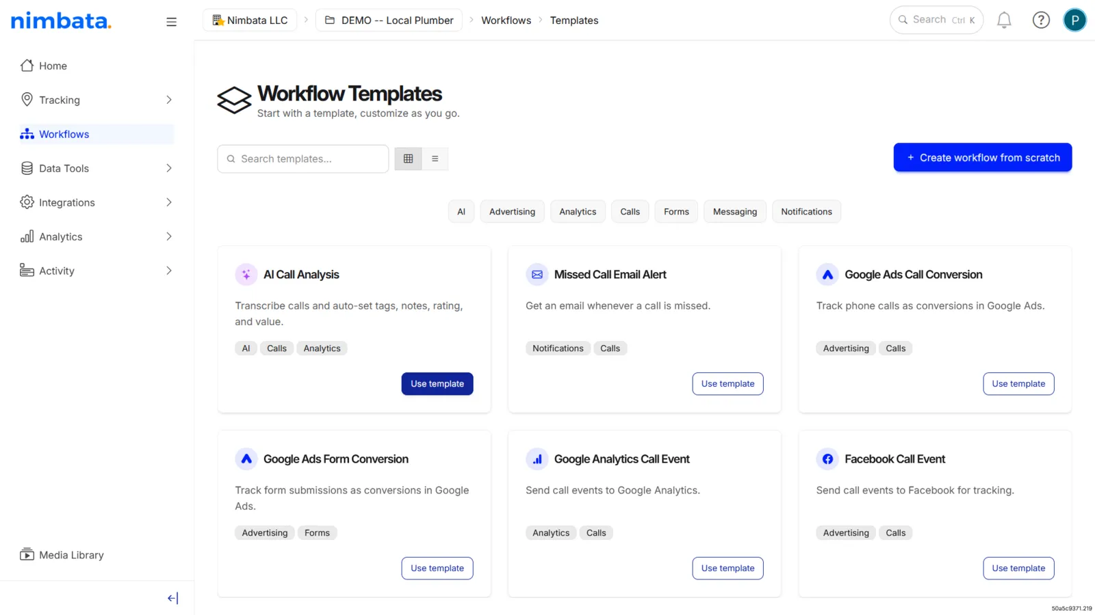Click the nimbata logo
This screenshot has height=615, width=1095.
pyautogui.click(x=61, y=21)
